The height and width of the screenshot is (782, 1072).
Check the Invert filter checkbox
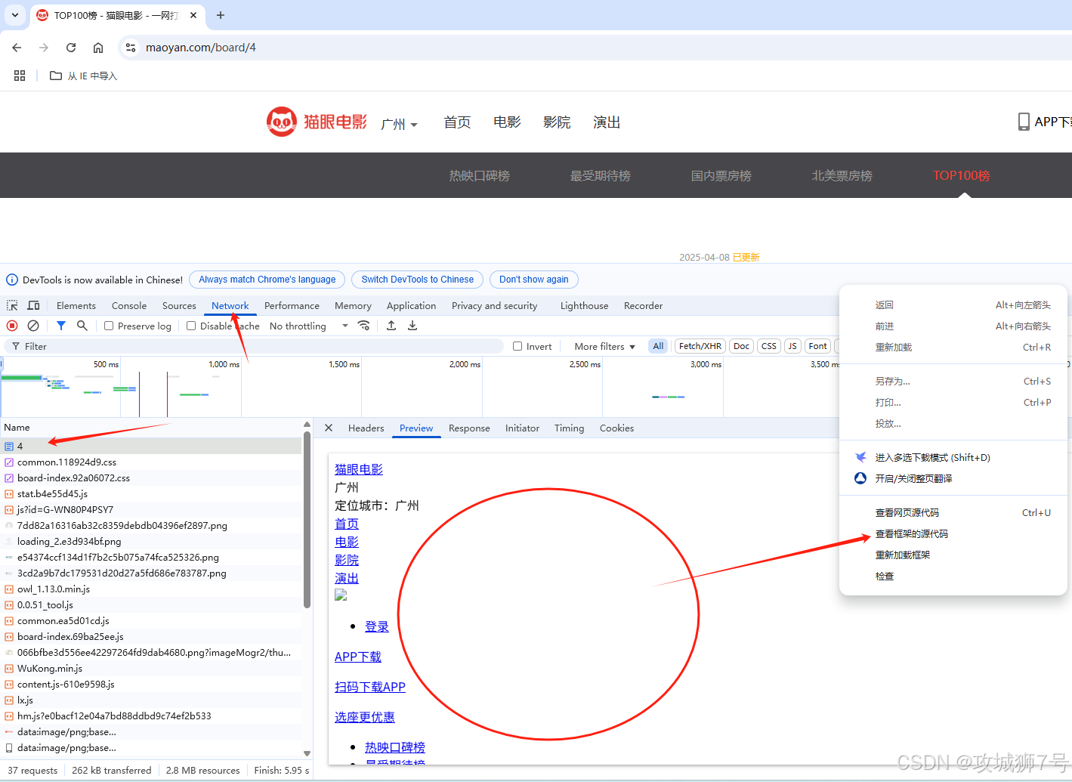[x=517, y=346]
